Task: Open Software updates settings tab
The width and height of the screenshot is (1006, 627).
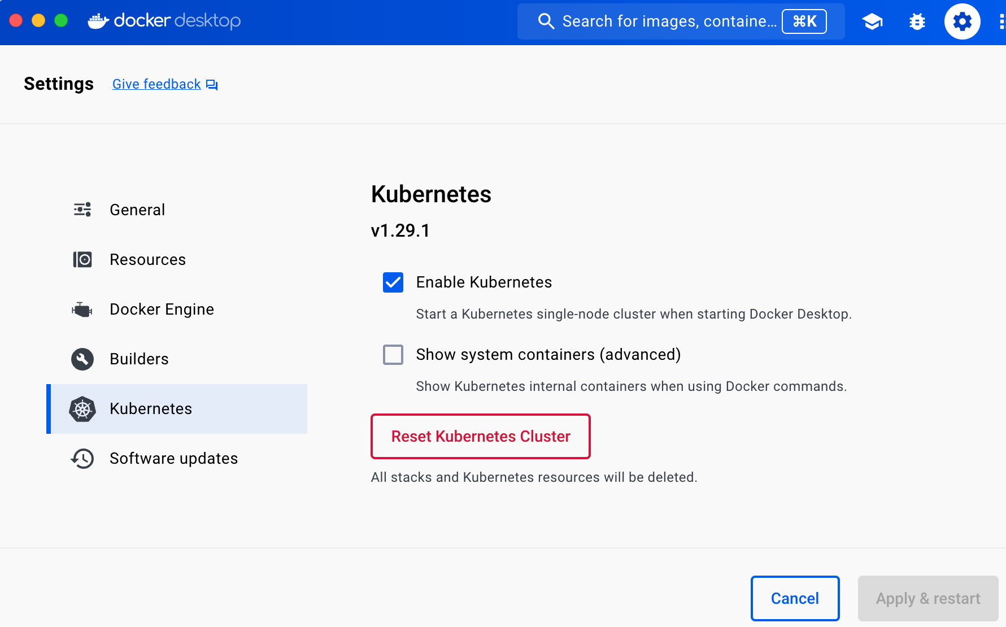Action: click(x=177, y=458)
